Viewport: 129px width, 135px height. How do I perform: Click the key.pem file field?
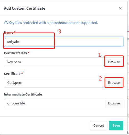tap(55, 62)
